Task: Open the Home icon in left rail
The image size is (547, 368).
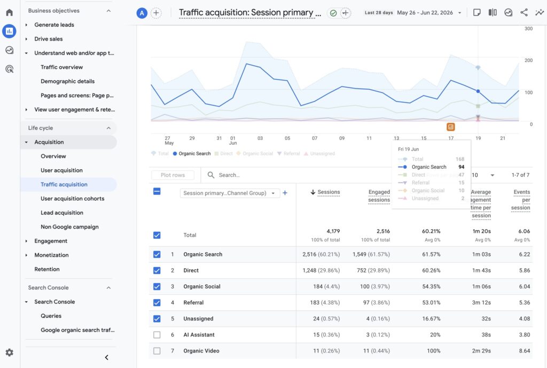Action: coord(10,13)
